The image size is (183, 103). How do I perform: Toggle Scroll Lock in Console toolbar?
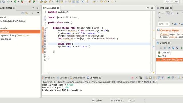click(150, 78)
